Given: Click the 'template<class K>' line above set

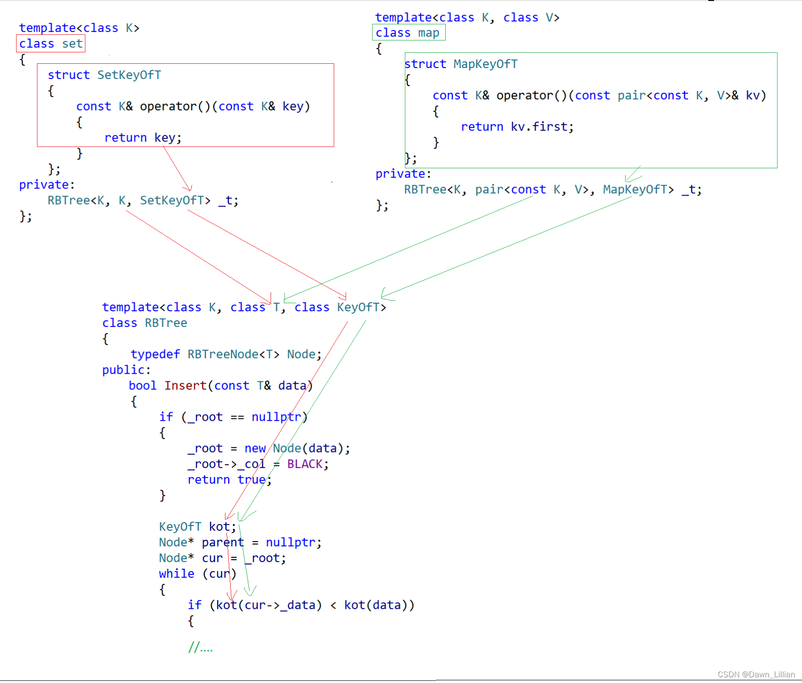Looking at the screenshot, I should coord(79,28).
